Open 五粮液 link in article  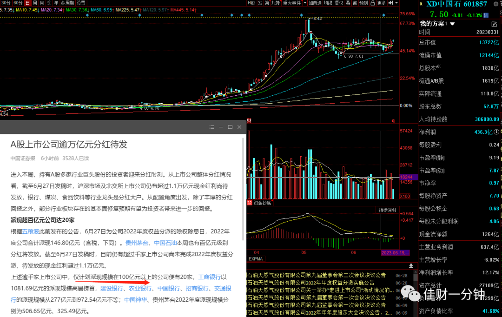31,231
